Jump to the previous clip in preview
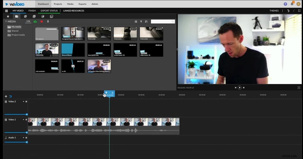Viewport: 303px width, 159px height. click(x=235, y=88)
